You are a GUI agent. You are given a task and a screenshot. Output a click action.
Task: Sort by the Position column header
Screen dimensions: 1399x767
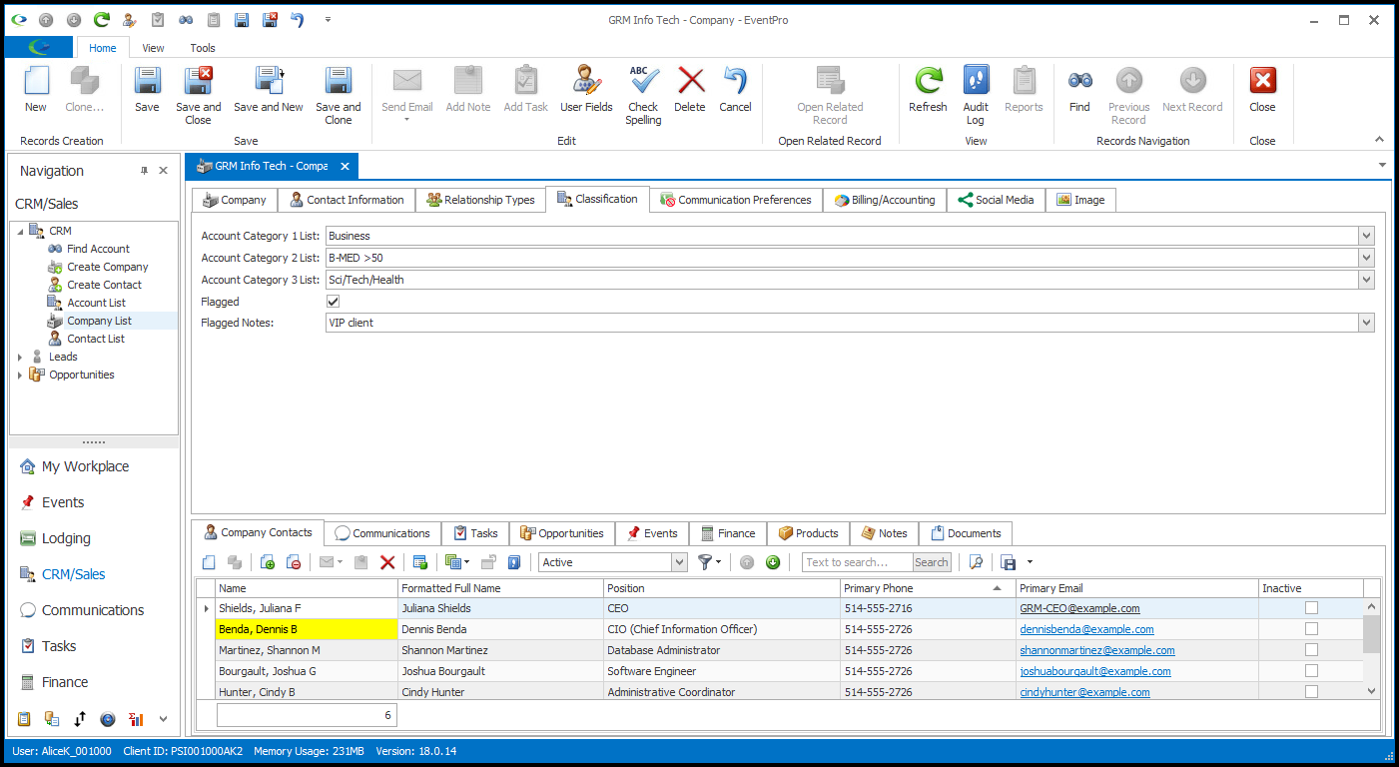click(722, 588)
